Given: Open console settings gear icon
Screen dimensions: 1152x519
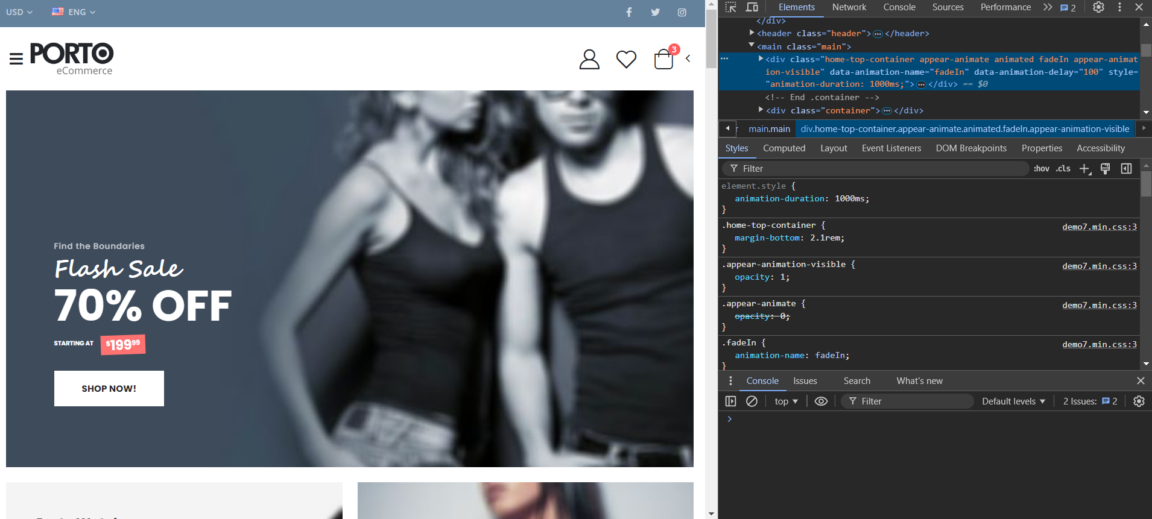Looking at the screenshot, I should (1139, 401).
